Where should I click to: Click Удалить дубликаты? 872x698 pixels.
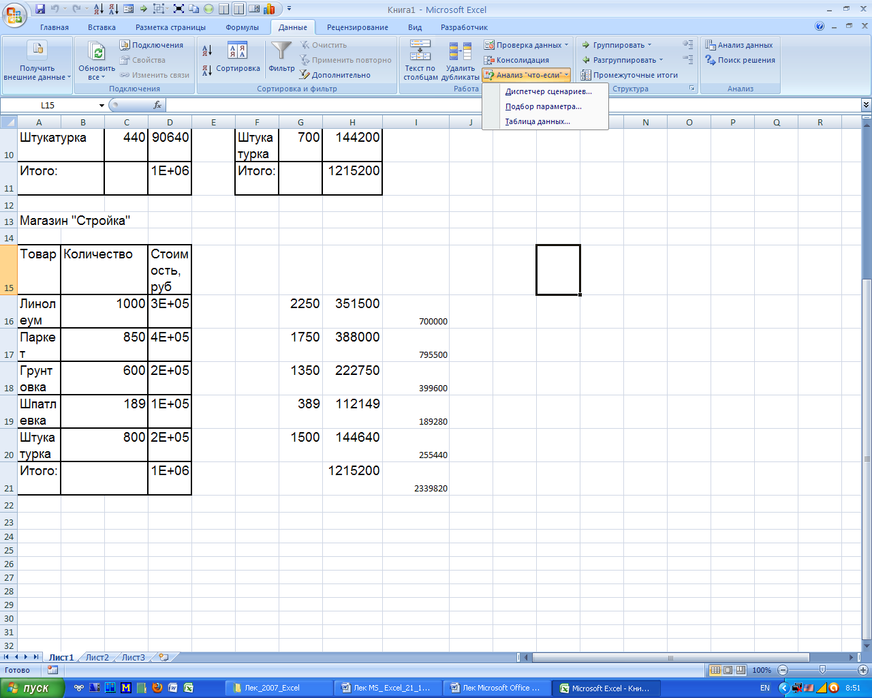tap(461, 61)
